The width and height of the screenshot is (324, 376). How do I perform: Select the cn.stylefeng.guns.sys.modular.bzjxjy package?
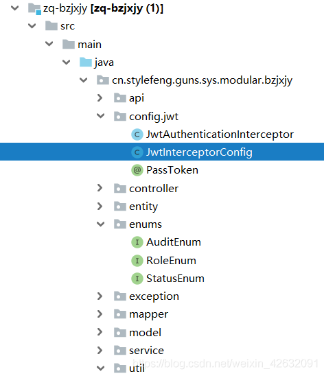(x=202, y=80)
